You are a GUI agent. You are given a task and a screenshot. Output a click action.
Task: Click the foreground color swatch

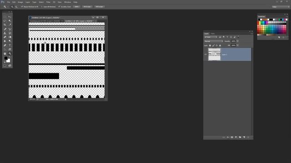(6, 58)
